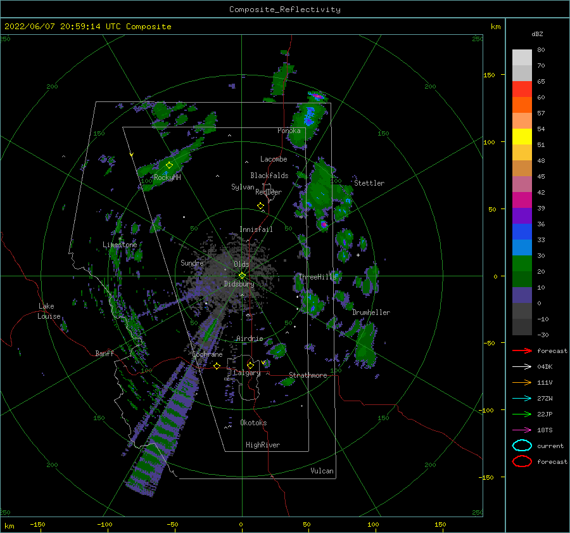
Task: Click the Banff label
Action: pyautogui.click(x=104, y=353)
